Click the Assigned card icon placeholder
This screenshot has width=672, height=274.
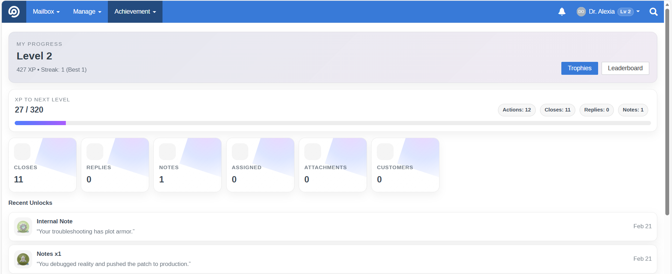(x=240, y=152)
